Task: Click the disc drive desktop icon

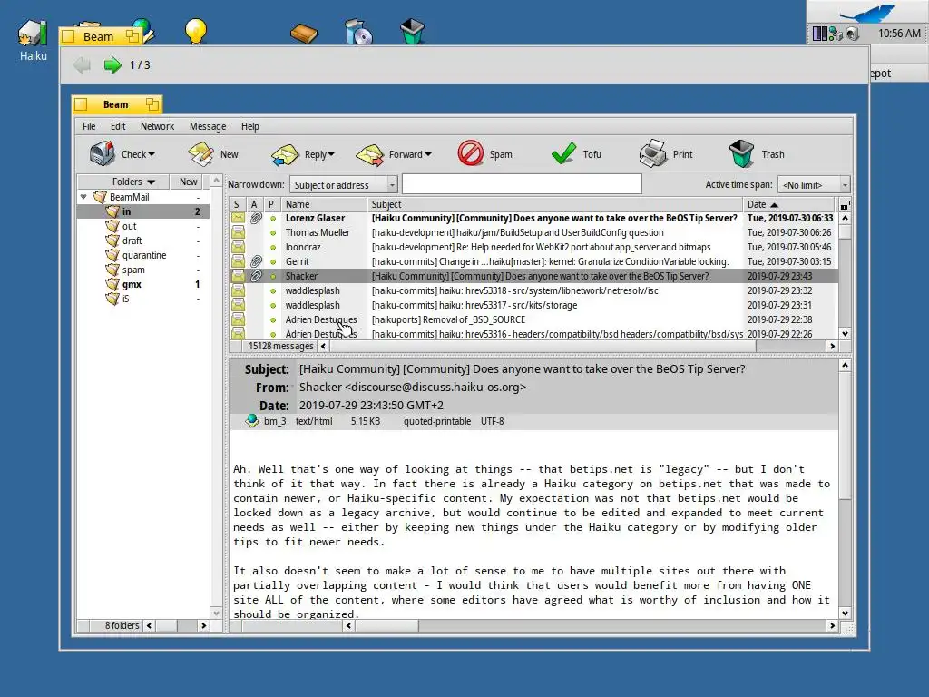Action: [357, 32]
